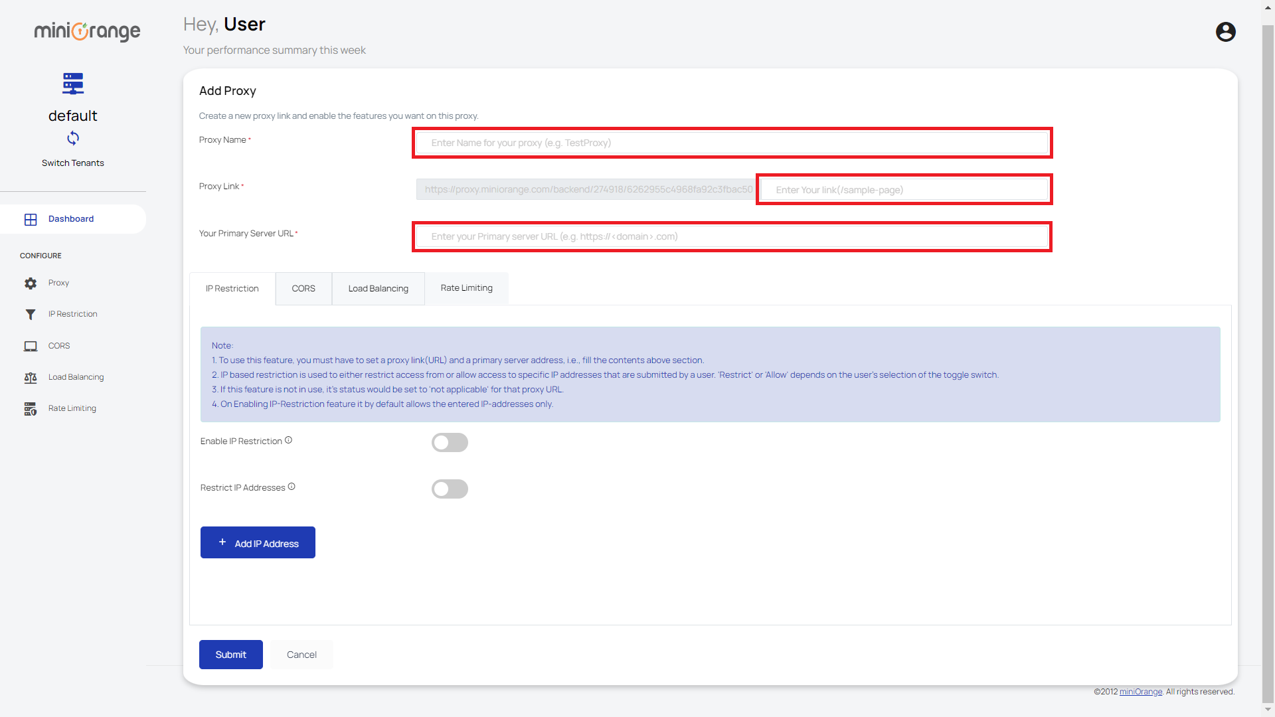Click the Rate Limiting icon in sidebar

[31, 407]
